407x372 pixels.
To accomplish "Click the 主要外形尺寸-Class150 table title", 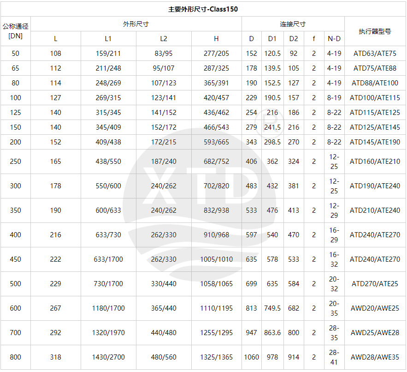I will point(203,9).
